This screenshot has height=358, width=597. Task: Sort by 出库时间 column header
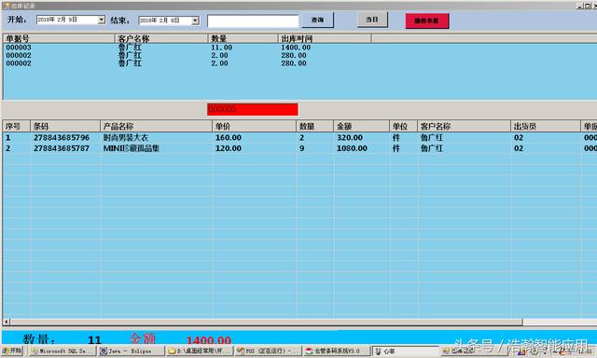tap(325, 38)
